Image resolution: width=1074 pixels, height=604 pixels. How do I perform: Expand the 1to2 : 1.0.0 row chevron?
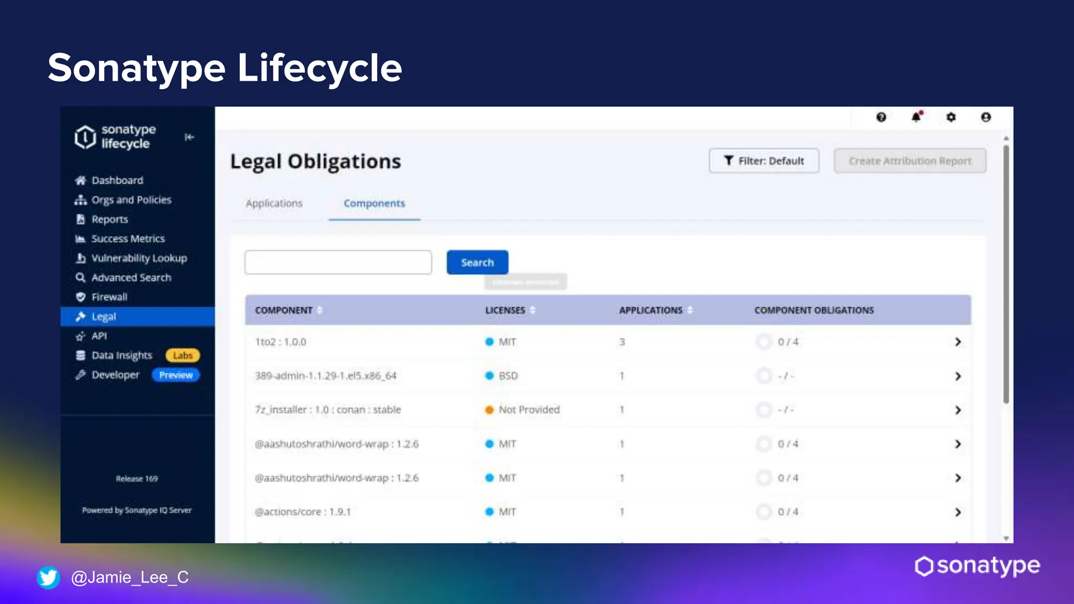958,342
